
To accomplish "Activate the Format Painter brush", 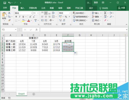I will tap(9, 20).
